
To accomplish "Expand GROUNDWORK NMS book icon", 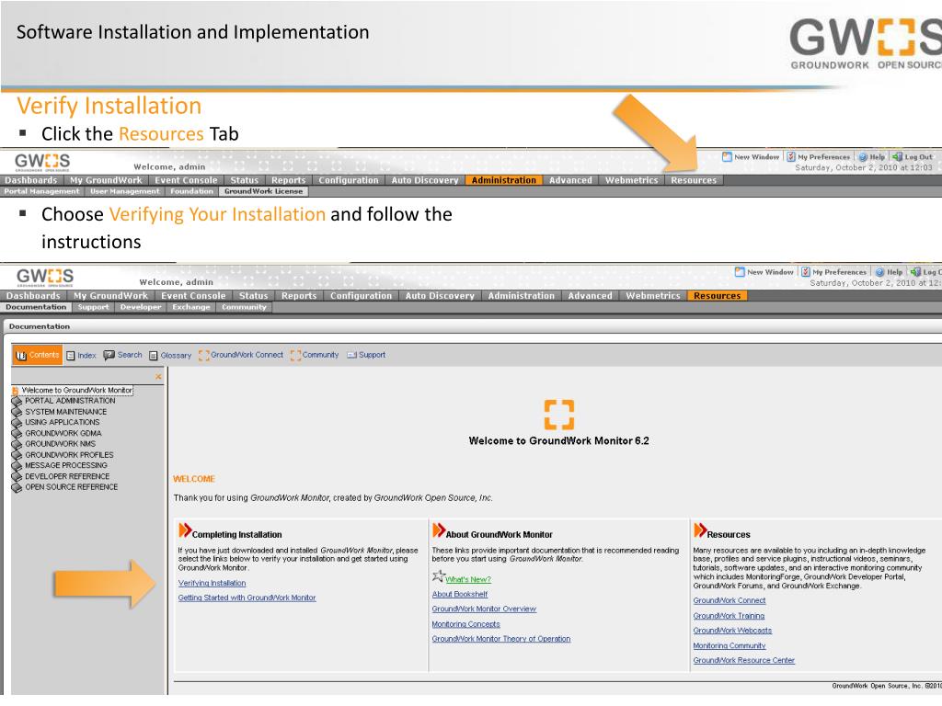I will coord(17,444).
